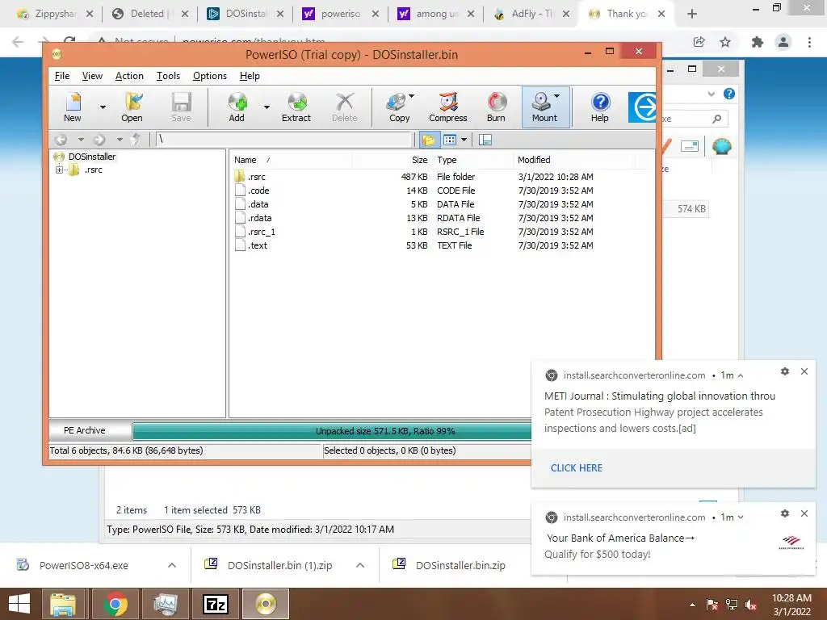
Task: Open the Back history dropdown arrow
Action: pyautogui.click(x=81, y=140)
